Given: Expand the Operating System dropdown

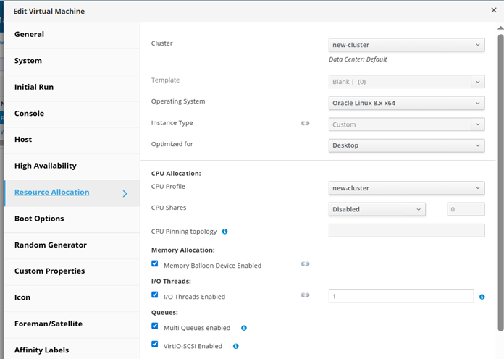Looking at the screenshot, I should (406, 103).
